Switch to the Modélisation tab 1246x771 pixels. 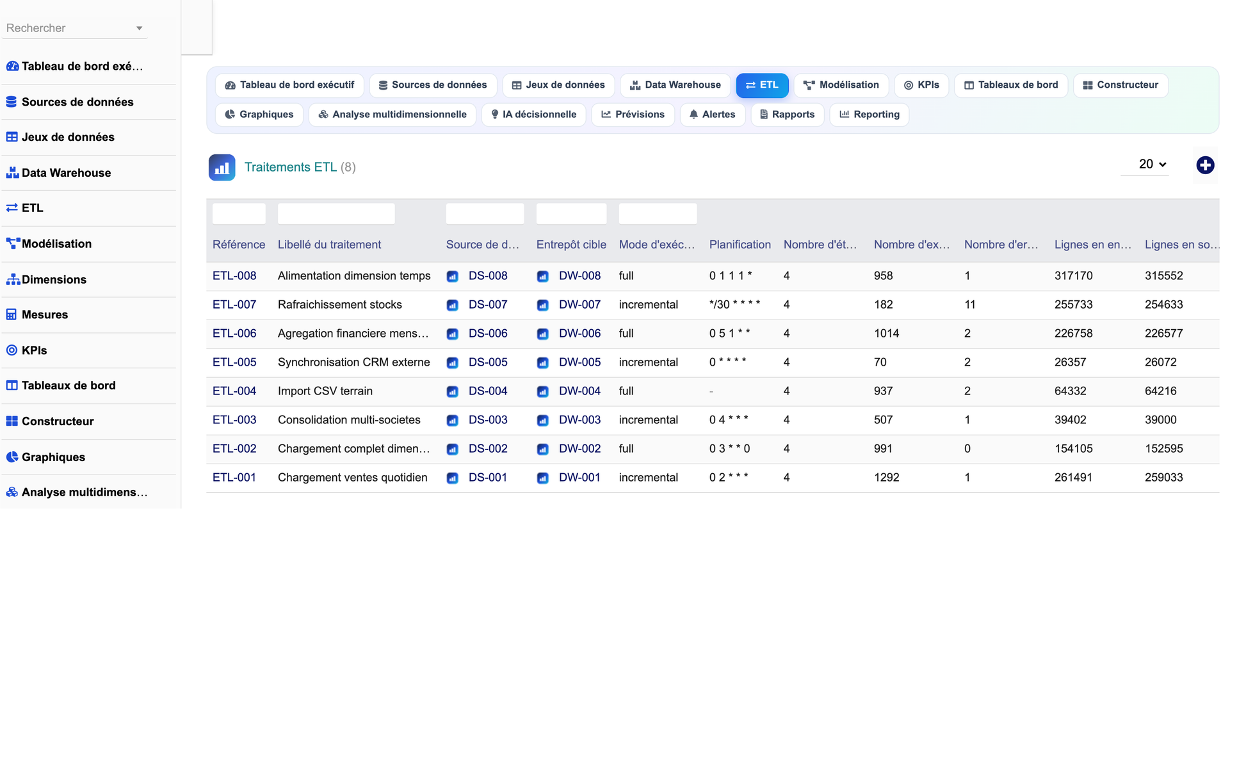(x=841, y=85)
